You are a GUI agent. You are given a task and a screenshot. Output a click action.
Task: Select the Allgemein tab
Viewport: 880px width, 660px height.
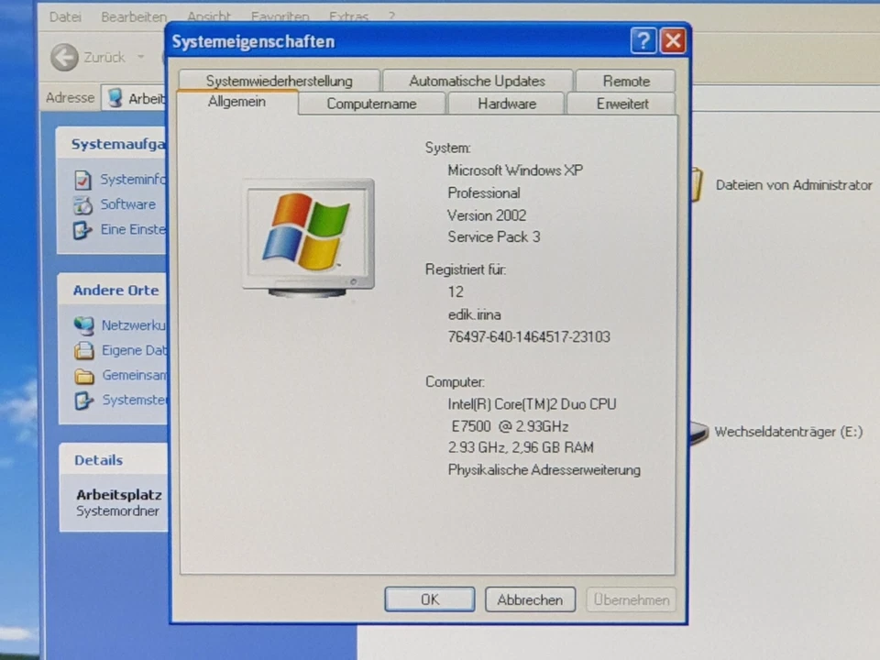coord(236,102)
